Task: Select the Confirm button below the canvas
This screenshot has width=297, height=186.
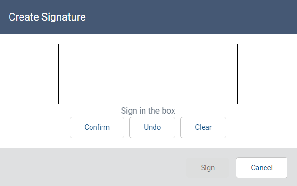Action: coord(97,127)
